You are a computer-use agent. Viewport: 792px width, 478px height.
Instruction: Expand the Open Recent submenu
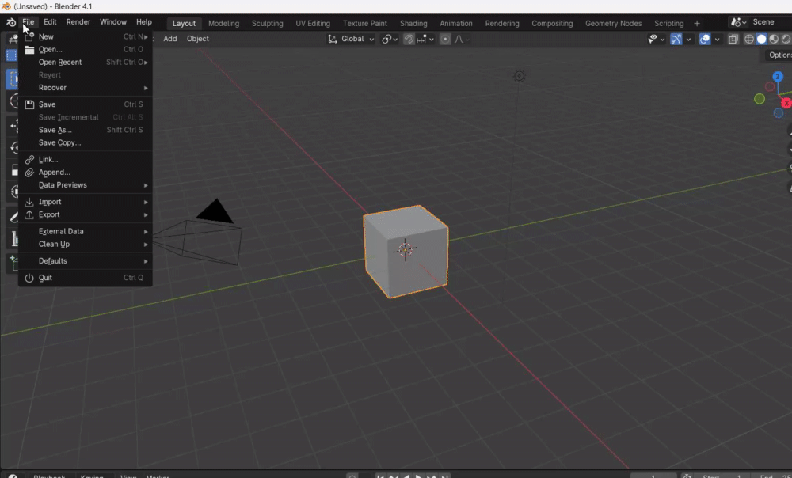coord(85,62)
